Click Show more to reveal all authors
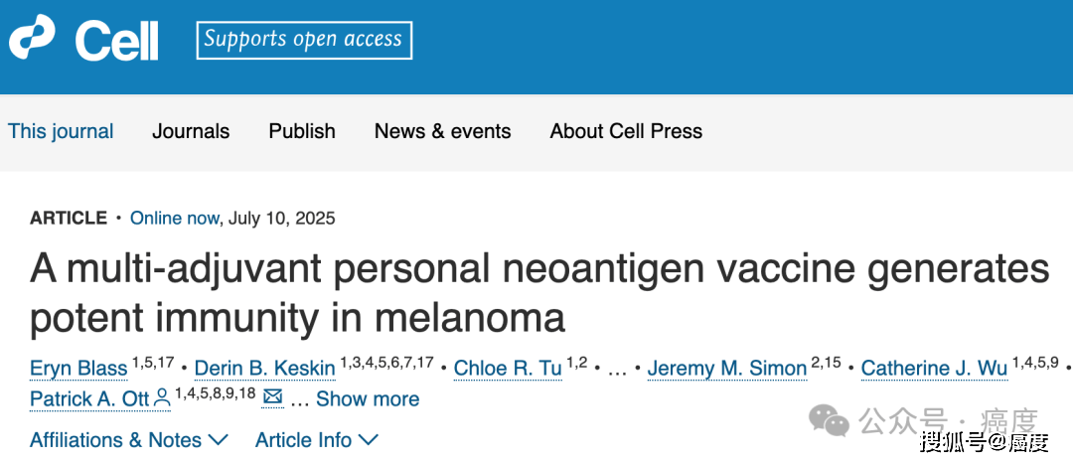This screenshot has height=465, width=1073. coord(368,399)
